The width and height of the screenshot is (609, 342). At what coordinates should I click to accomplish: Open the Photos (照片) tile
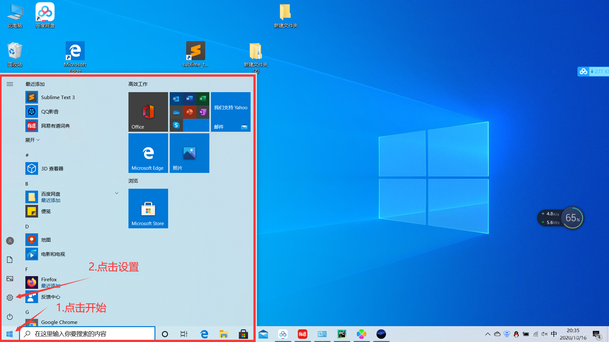pyautogui.click(x=189, y=153)
